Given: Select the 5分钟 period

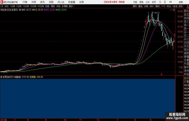Looking at the screenshot, I should tap(19, 6).
